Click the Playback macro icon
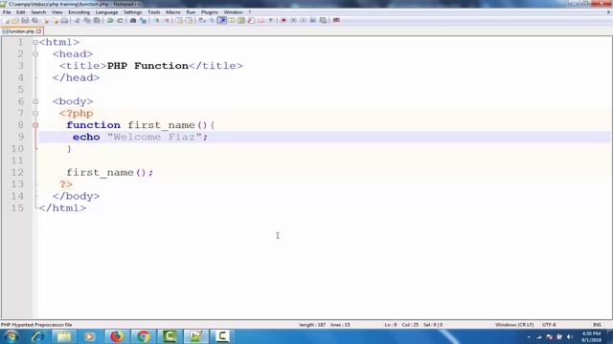613x344 pixels. (303, 20)
